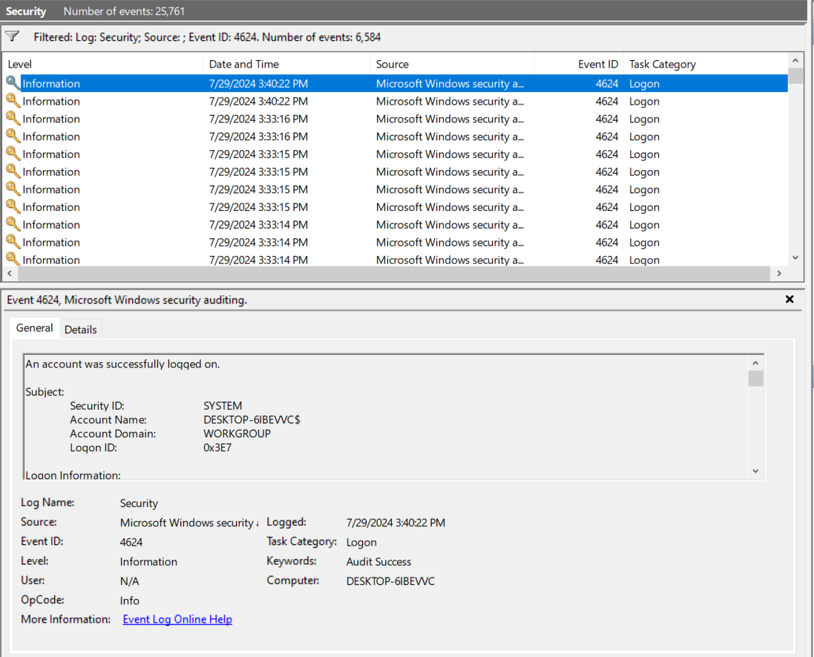Click the Logged value 7/29/2024 3:40:22 PM

point(395,523)
